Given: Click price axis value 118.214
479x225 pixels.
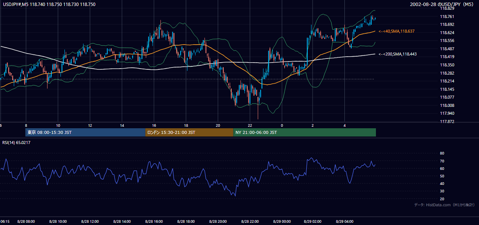Looking at the screenshot, I should pos(448,81).
